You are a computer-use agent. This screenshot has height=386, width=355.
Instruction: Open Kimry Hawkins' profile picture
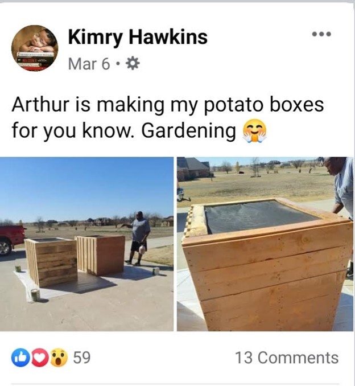(35, 48)
